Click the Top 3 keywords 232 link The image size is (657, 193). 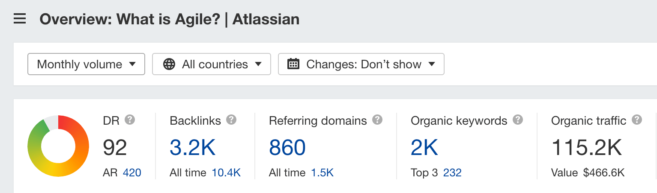click(452, 173)
